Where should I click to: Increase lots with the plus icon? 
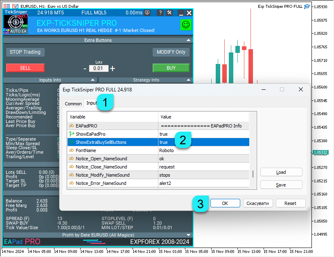[113, 68]
